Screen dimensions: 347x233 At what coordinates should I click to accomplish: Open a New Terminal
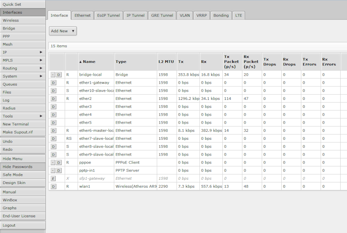[x=22, y=124]
